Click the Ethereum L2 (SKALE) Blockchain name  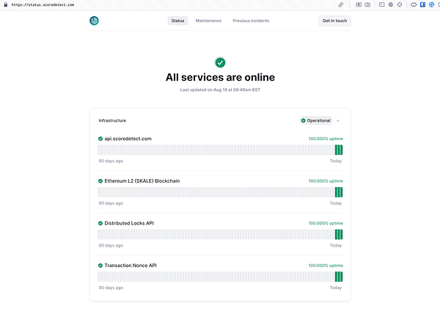142,181
